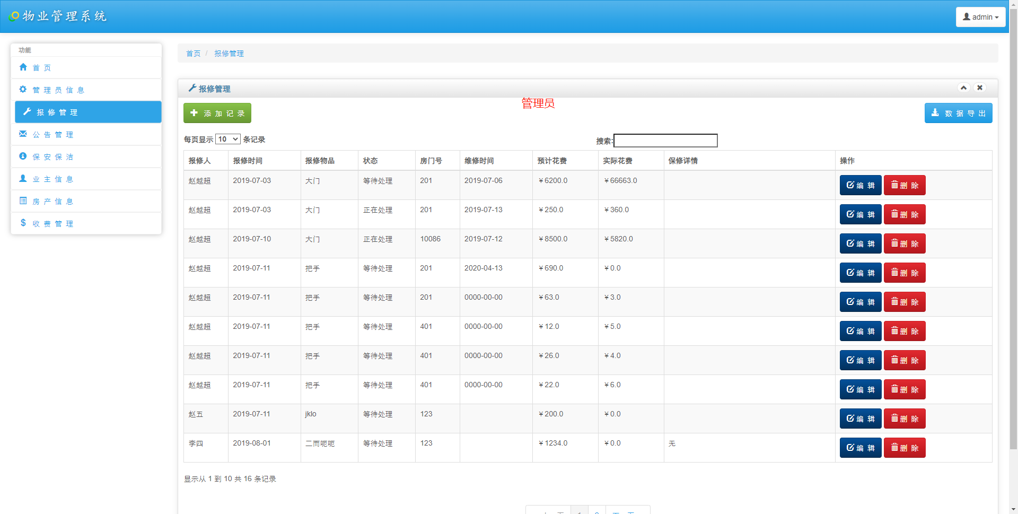Edit the record with cost ￥6200.0

click(861, 185)
